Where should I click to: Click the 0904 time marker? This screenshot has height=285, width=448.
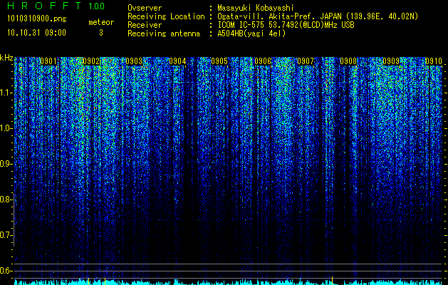tap(177, 61)
